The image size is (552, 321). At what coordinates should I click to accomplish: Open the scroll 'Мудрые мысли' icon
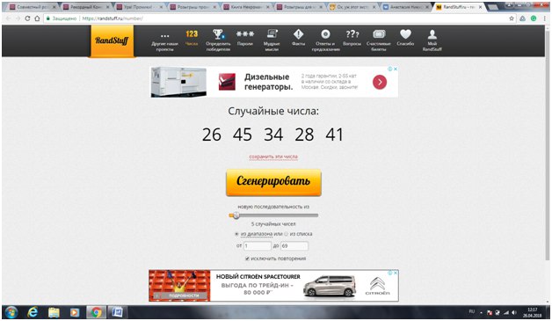tap(272, 33)
